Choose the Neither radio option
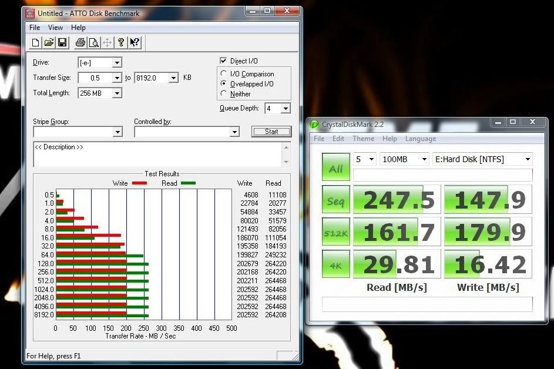This screenshot has height=369, width=554. click(224, 93)
